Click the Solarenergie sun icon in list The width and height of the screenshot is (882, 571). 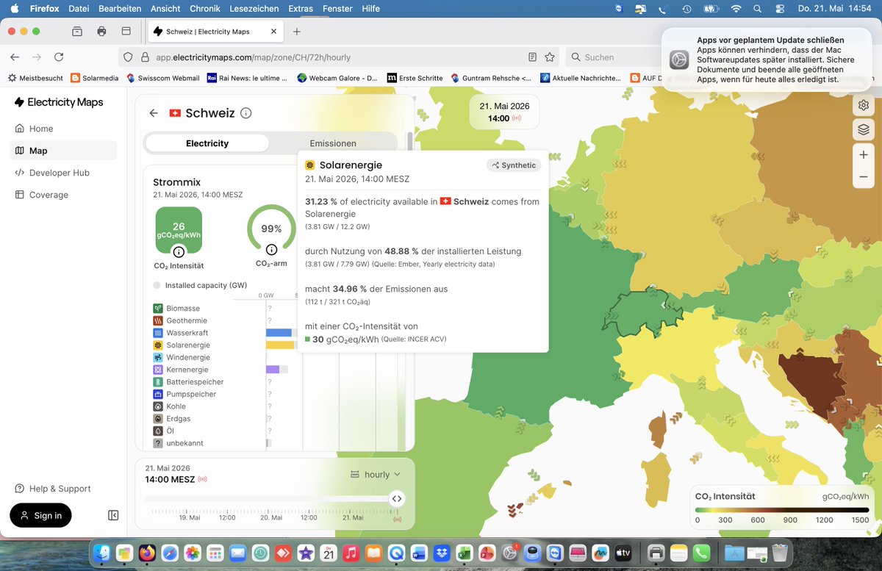[x=158, y=345]
